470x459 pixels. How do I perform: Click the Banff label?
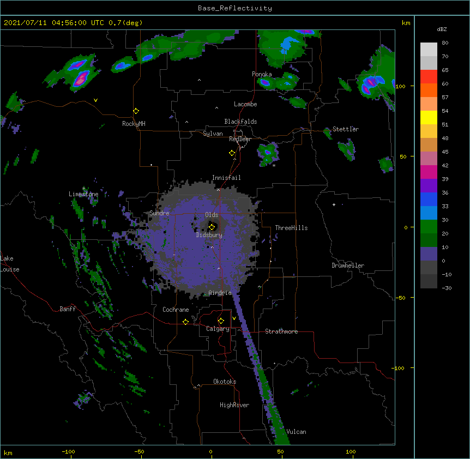click(68, 309)
